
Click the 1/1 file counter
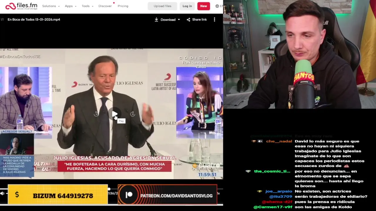(x=2, y=20)
